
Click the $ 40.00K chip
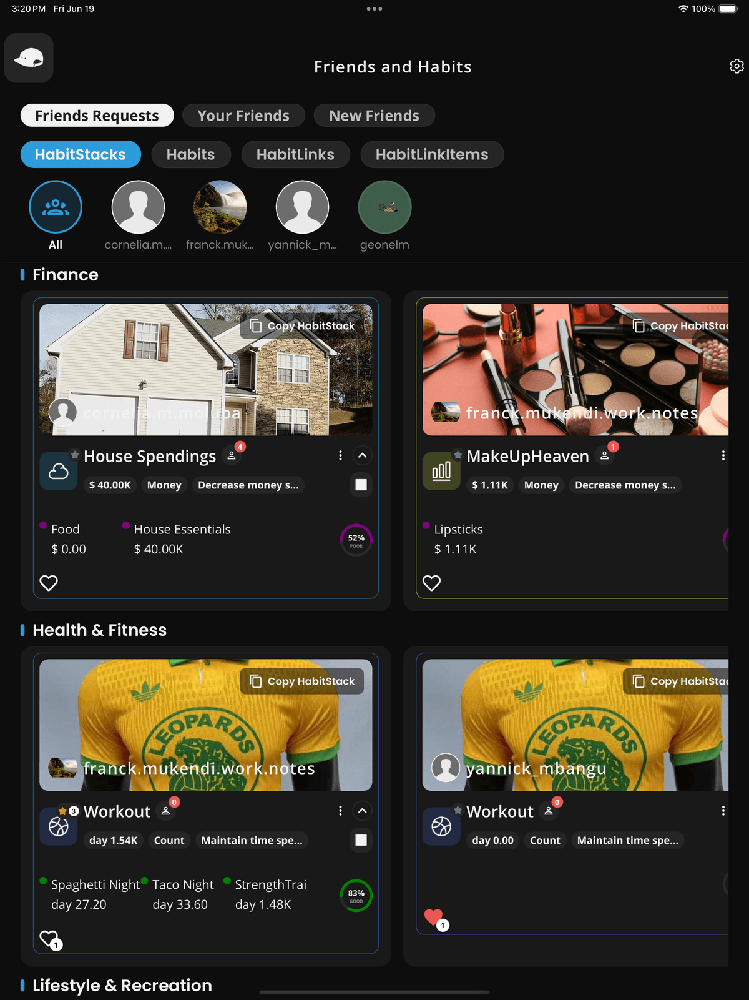click(x=110, y=485)
